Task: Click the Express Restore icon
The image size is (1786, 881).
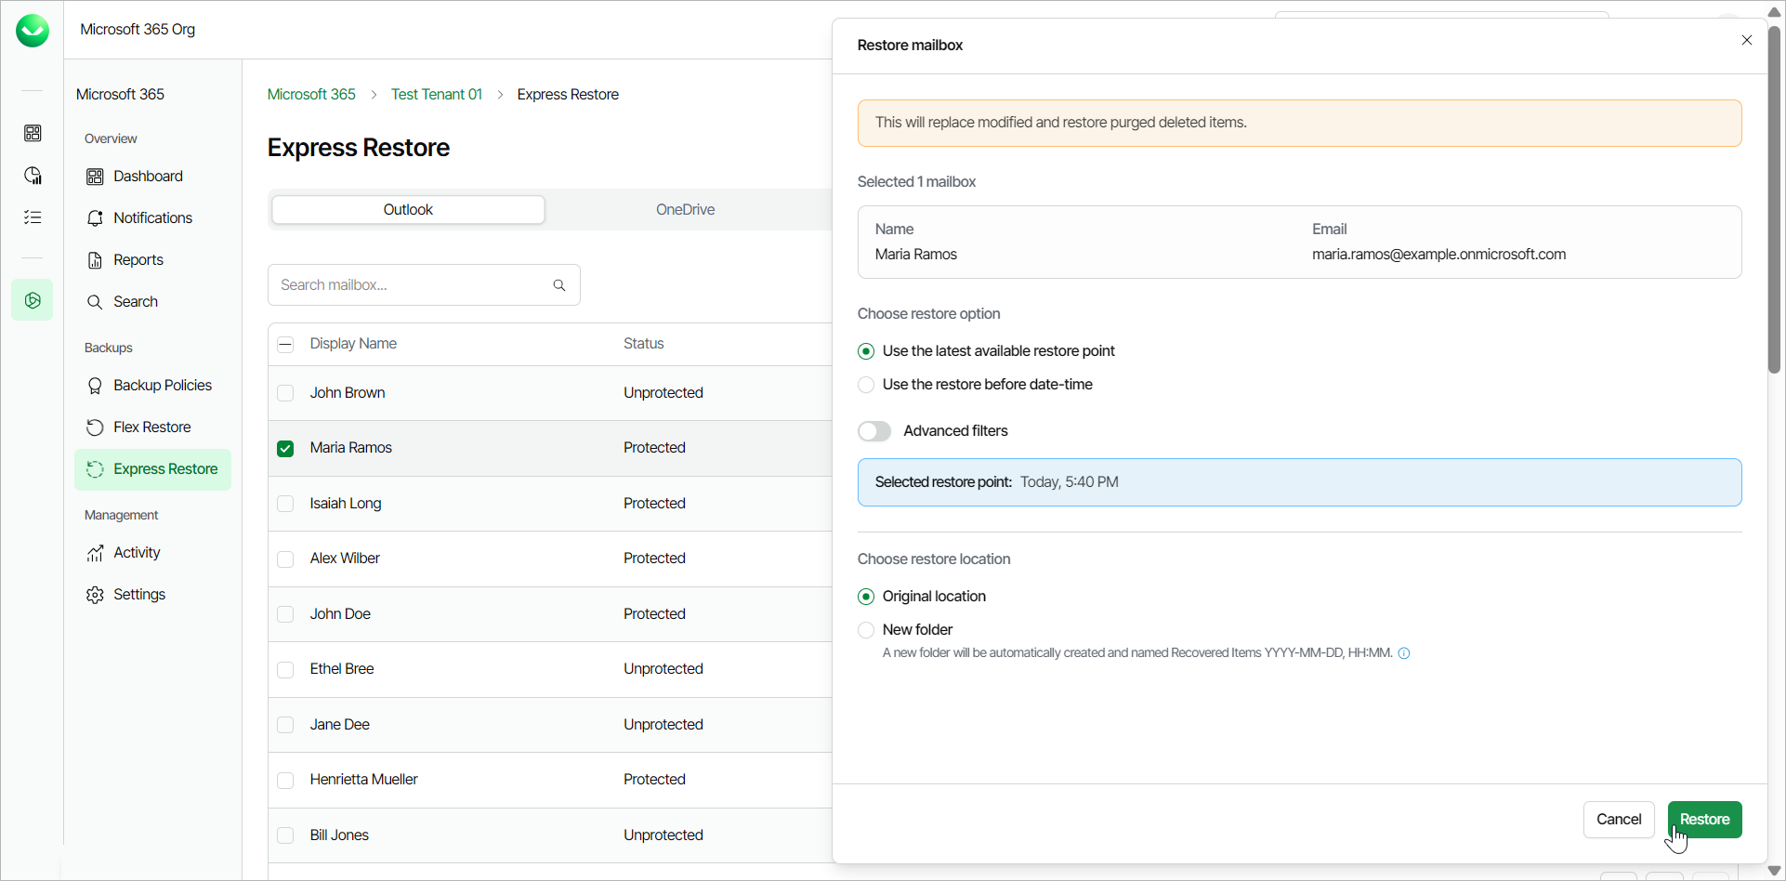Action: (95, 469)
